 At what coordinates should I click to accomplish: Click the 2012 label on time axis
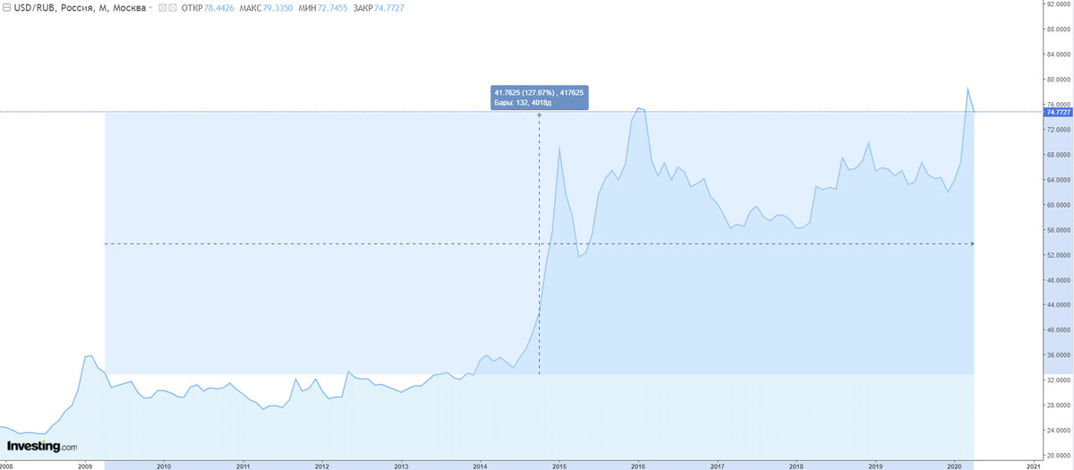322,466
